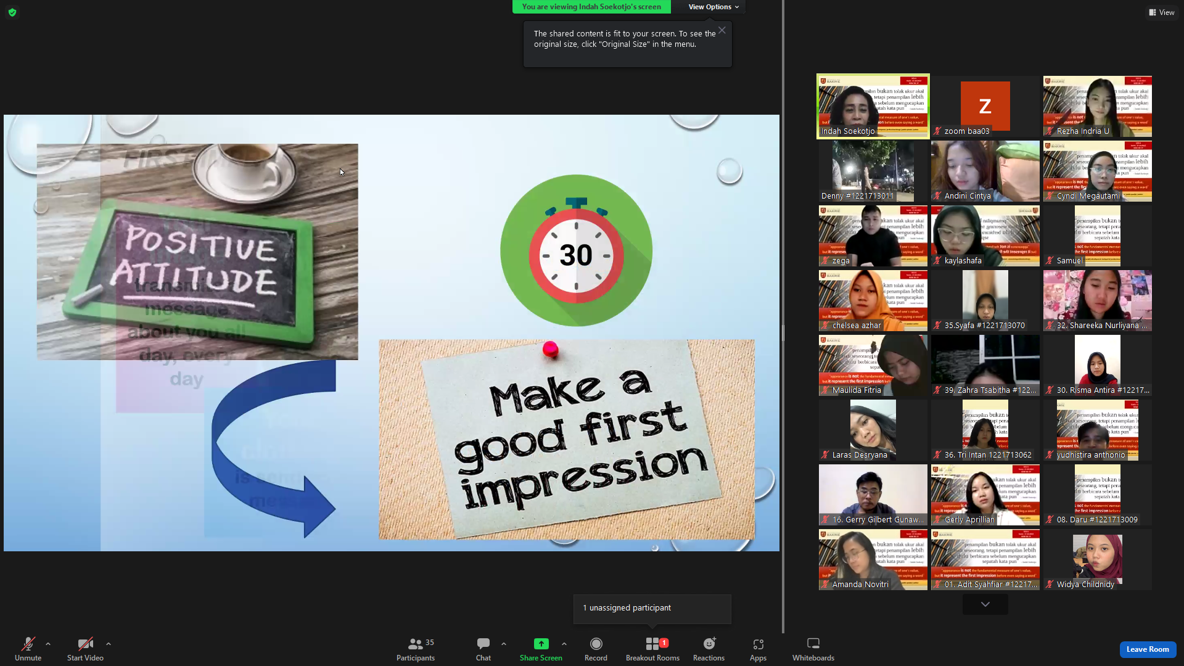
Task: Select 36. Tri Intan video tile
Action: pos(985,430)
